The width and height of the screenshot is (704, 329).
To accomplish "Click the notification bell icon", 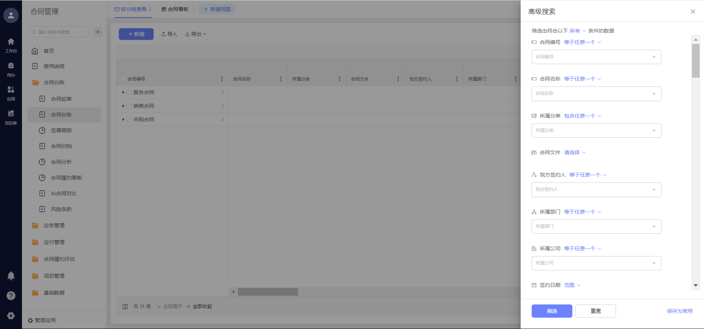I will [x=11, y=276].
